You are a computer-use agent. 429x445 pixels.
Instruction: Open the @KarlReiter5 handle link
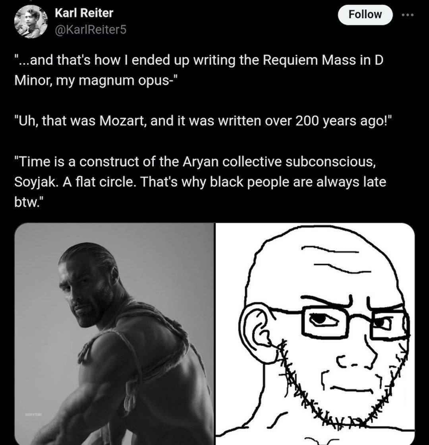(x=90, y=29)
